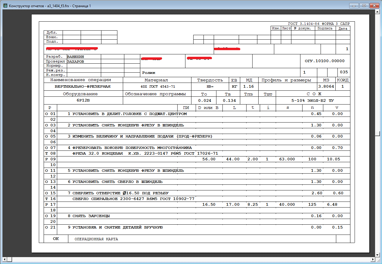This screenshot has width=382, height=264.
Task: Click the 'ОПЕРАЦИОННАЯ КАРТА' footer label
Action: pyautogui.click(x=96, y=239)
